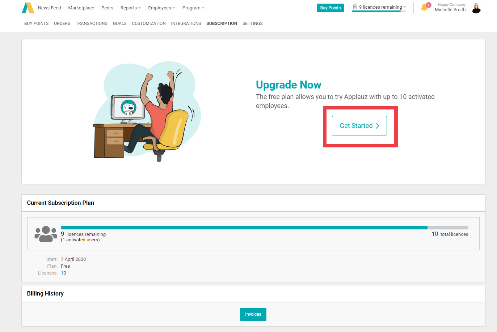Screen dimensions: 497x332
Task: Click the Invoices button
Action: [x=253, y=314]
